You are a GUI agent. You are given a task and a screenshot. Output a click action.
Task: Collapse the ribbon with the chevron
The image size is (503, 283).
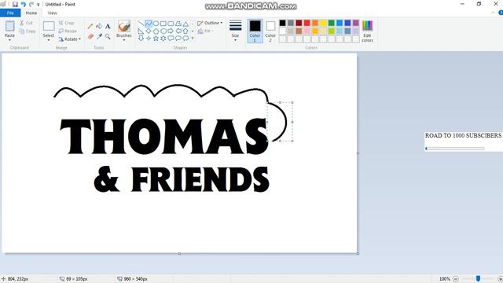pos(493,13)
